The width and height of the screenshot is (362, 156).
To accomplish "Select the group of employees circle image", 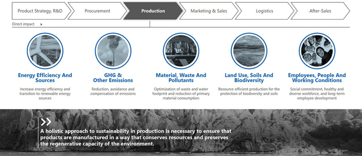I will point(317,51).
